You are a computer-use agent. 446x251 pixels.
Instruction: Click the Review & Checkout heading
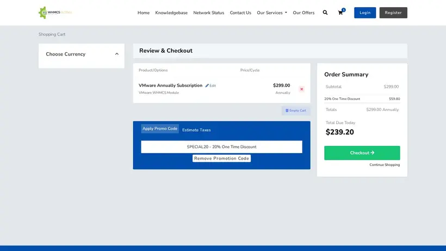tap(166, 51)
